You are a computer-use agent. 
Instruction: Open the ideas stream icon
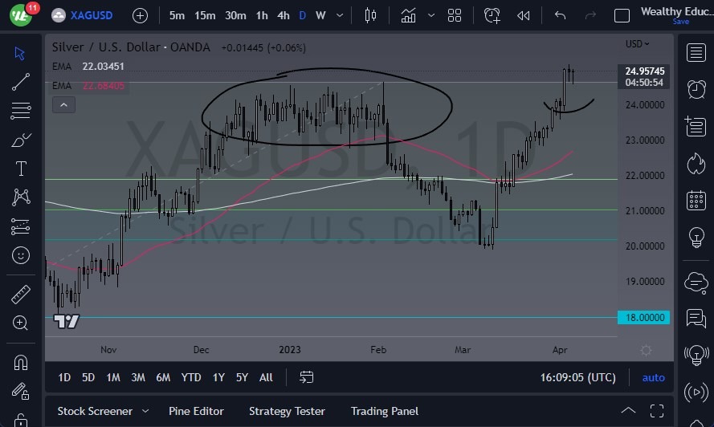tap(696, 355)
